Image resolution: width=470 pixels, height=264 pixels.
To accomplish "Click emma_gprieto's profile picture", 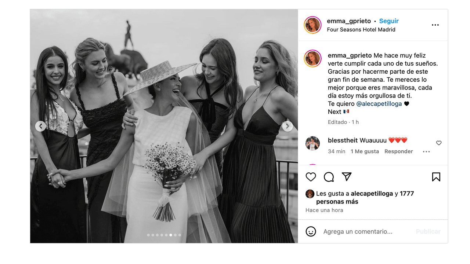I will (312, 25).
